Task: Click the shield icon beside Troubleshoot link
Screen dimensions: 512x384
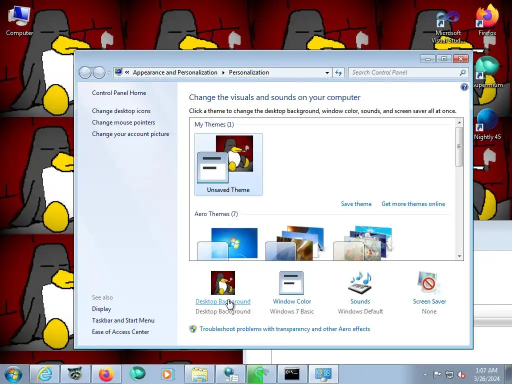Action: pos(193,329)
